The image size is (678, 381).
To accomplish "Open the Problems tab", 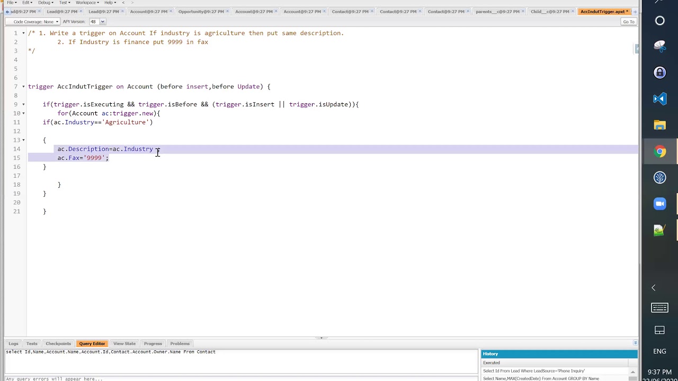I will [x=180, y=343].
